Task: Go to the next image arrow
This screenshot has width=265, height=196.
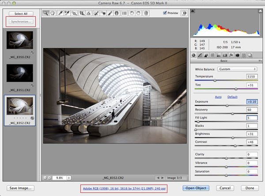Action: click(x=163, y=178)
